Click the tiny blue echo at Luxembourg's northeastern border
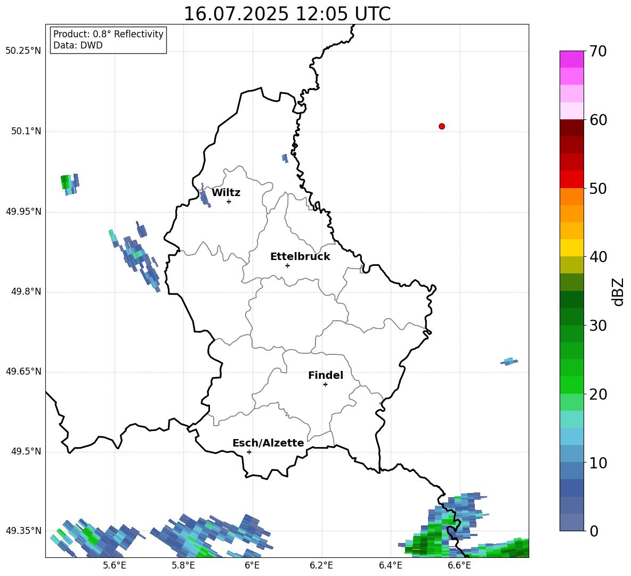This screenshot has width=631, height=576. (x=285, y=158)
